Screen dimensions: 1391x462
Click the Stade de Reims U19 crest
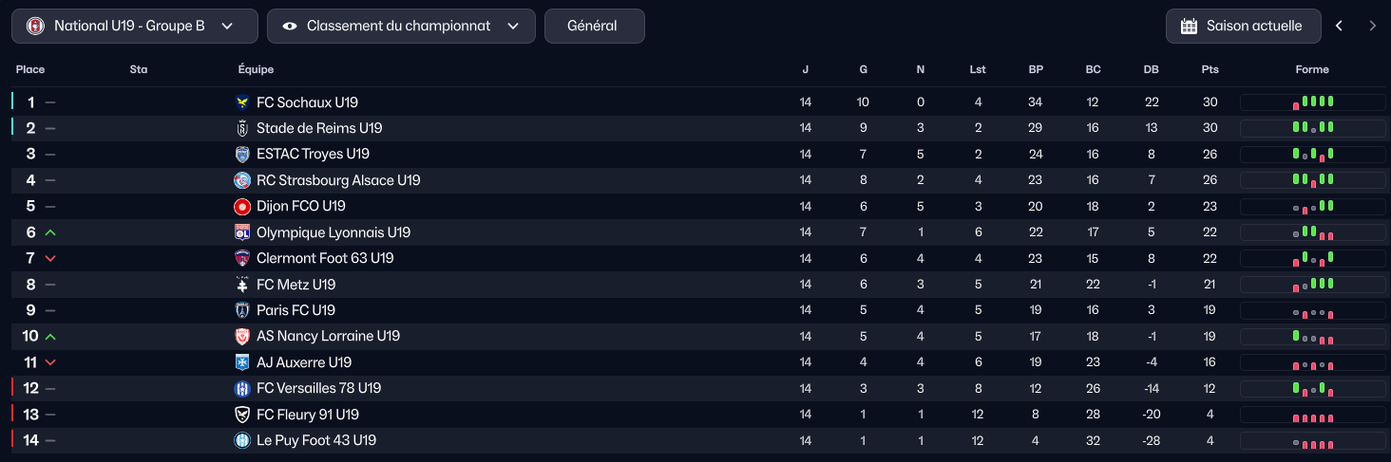(241, 128)
